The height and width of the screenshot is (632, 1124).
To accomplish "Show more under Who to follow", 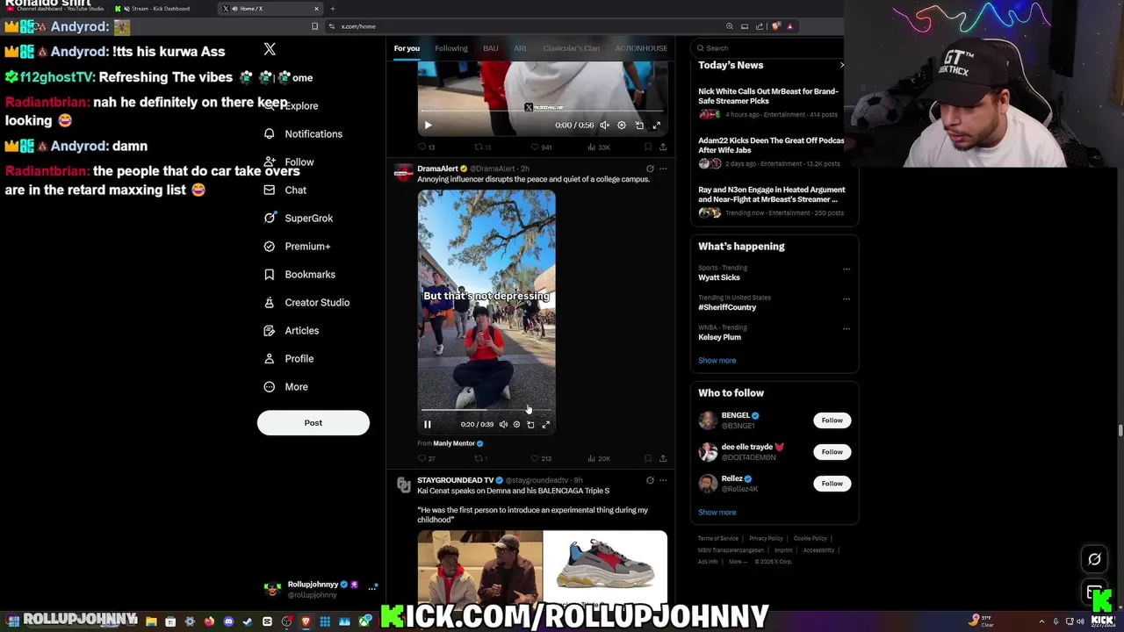I will [717, 512].
